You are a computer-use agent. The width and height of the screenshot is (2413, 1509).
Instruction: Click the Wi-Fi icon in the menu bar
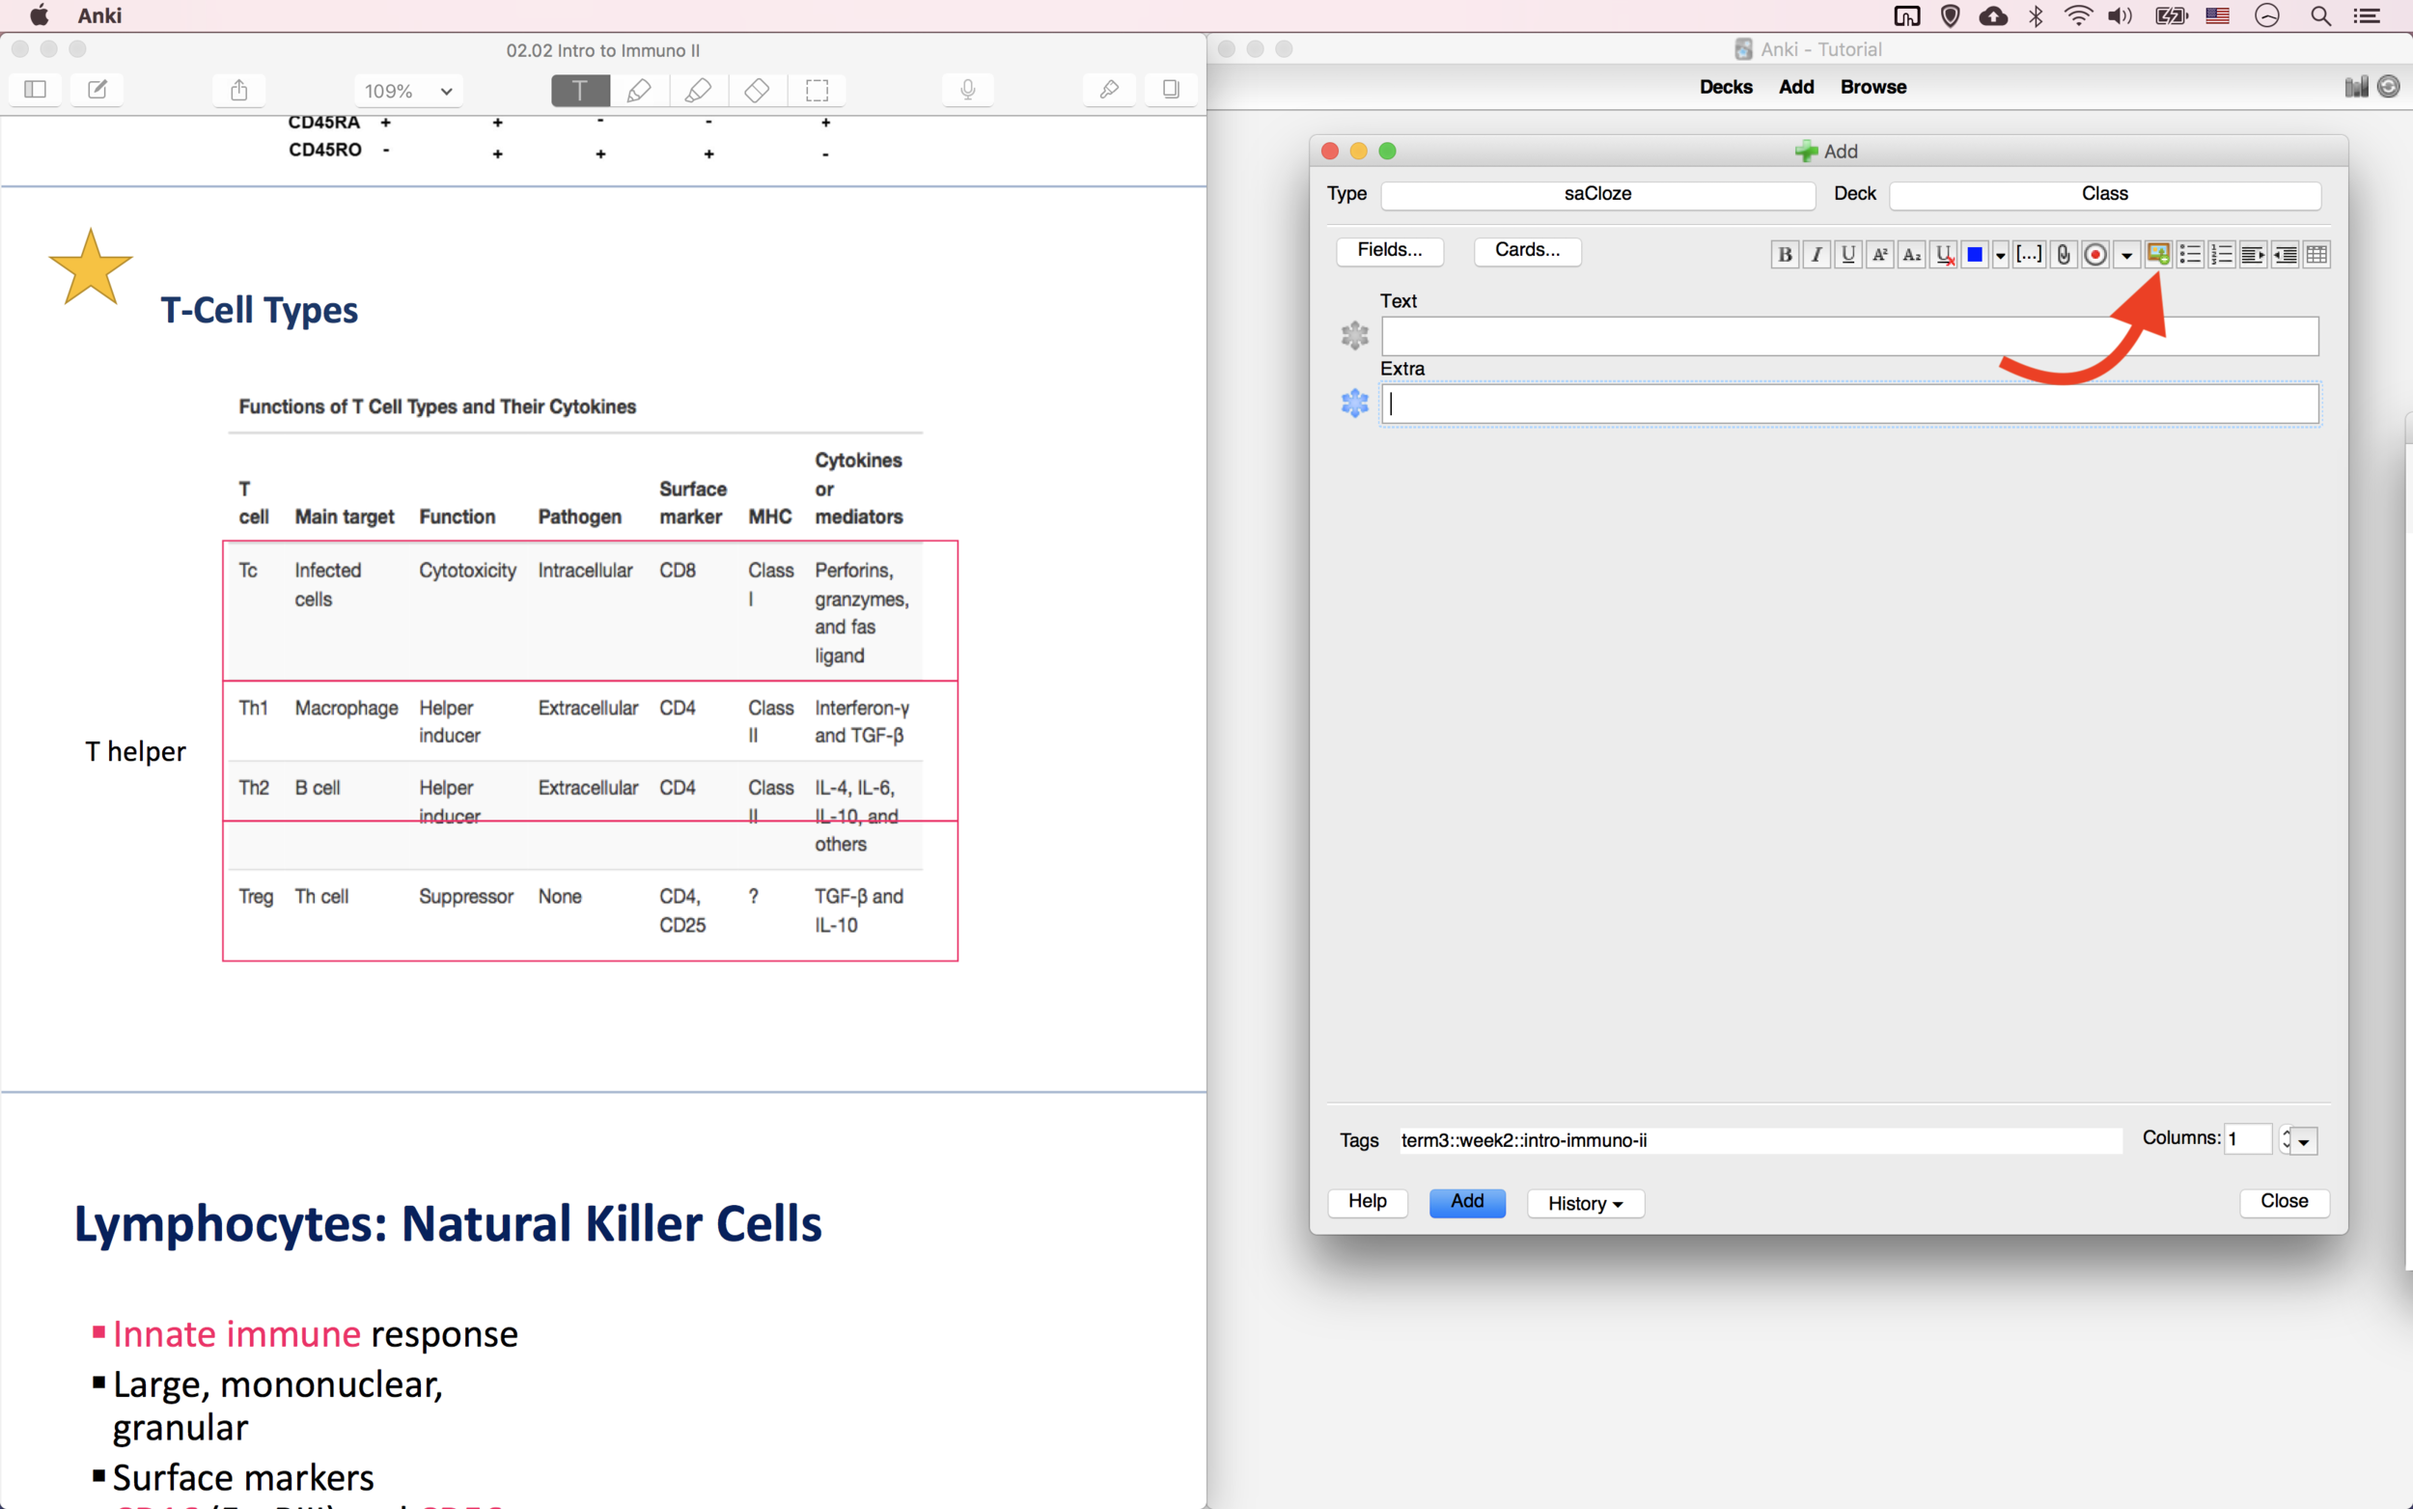pos(2078,15)
